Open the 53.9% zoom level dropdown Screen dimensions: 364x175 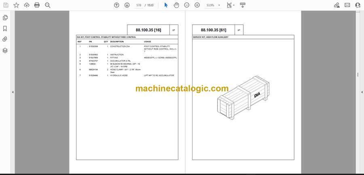tap(213, 5)
